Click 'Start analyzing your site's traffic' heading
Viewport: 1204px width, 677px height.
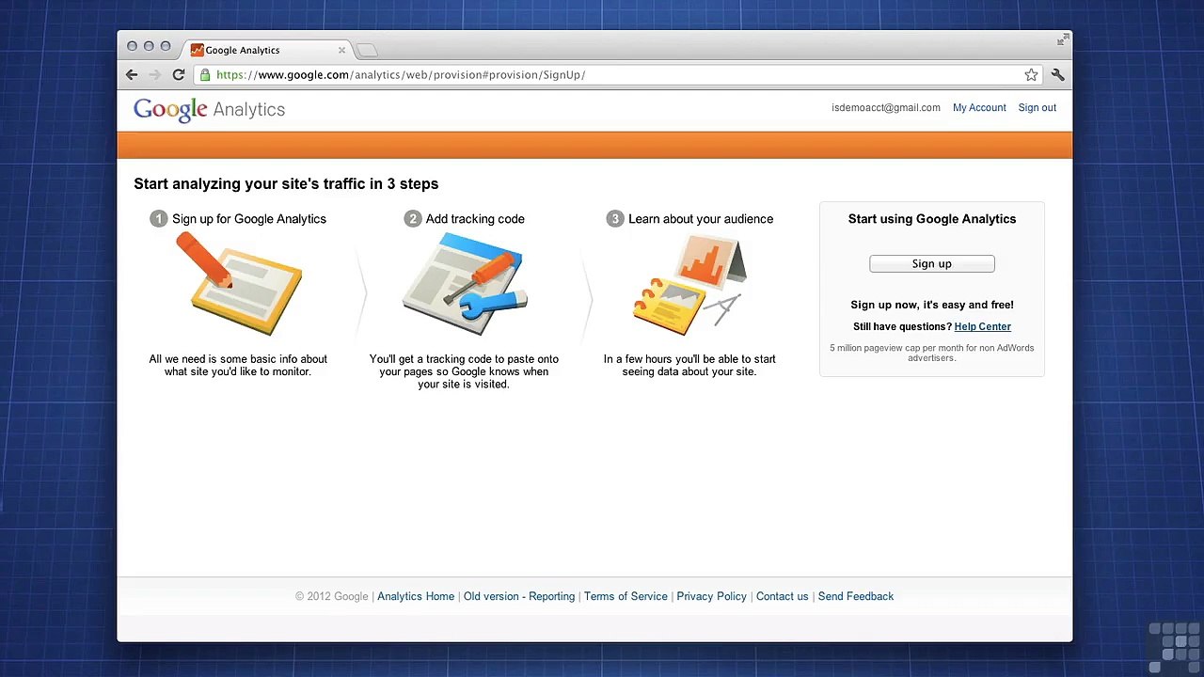[286, 183]
